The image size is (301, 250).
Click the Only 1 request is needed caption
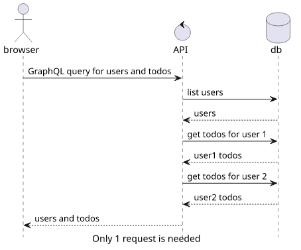147,239
